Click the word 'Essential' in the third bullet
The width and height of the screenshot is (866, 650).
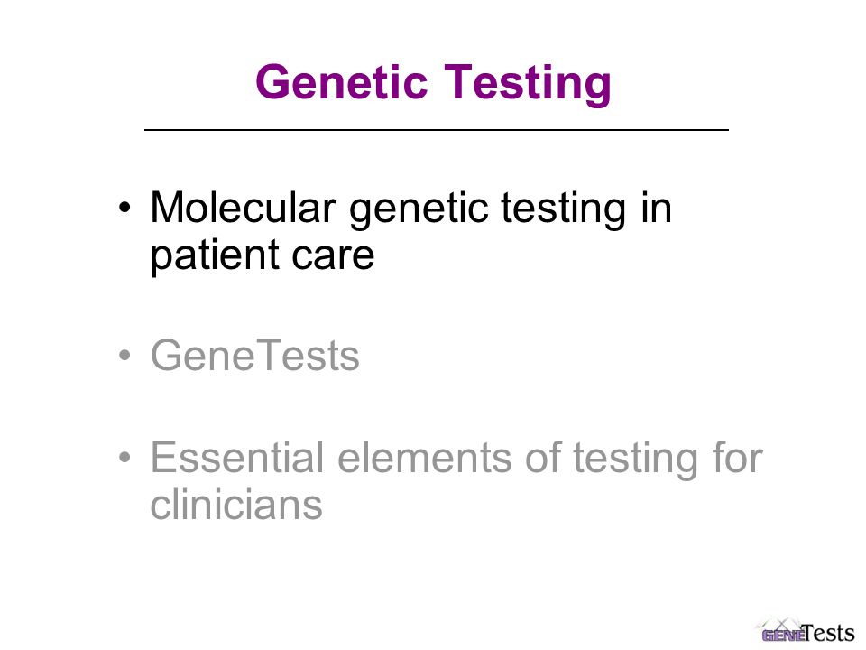[237, 457]
